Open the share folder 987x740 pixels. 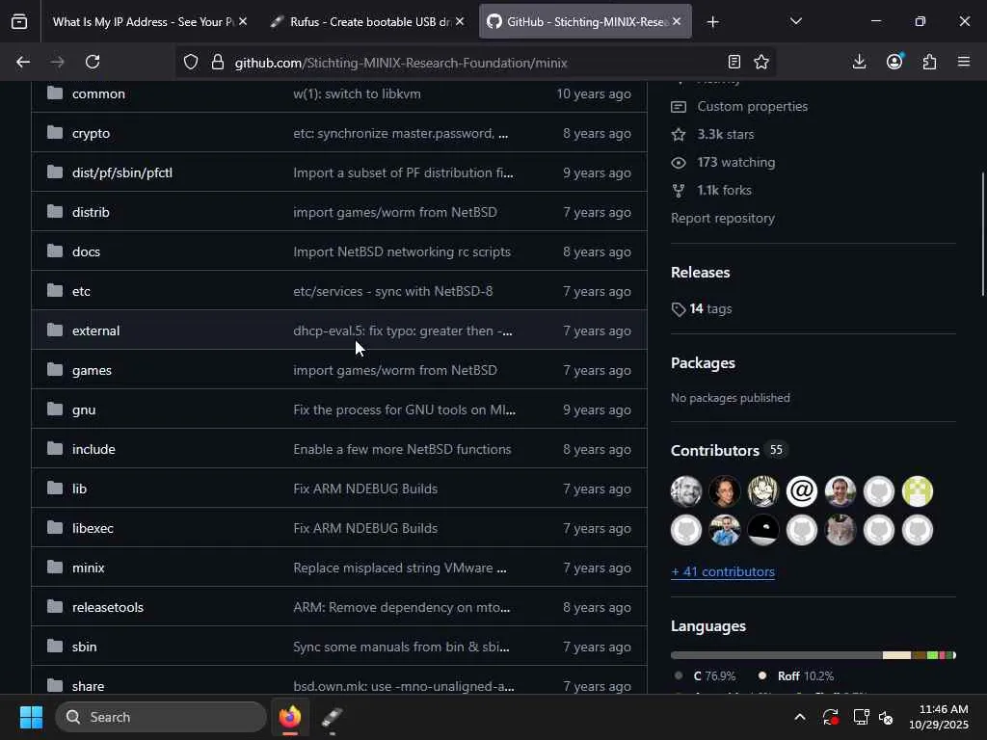88,686
